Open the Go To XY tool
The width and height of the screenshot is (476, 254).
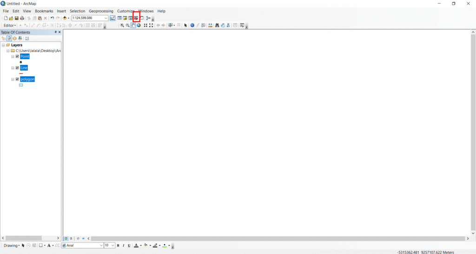(228, 26)
